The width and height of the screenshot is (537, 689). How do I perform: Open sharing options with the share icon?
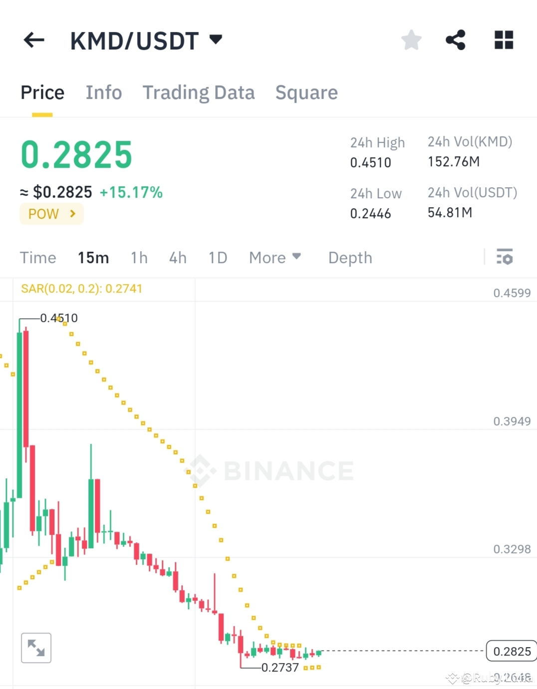(456, 40)
